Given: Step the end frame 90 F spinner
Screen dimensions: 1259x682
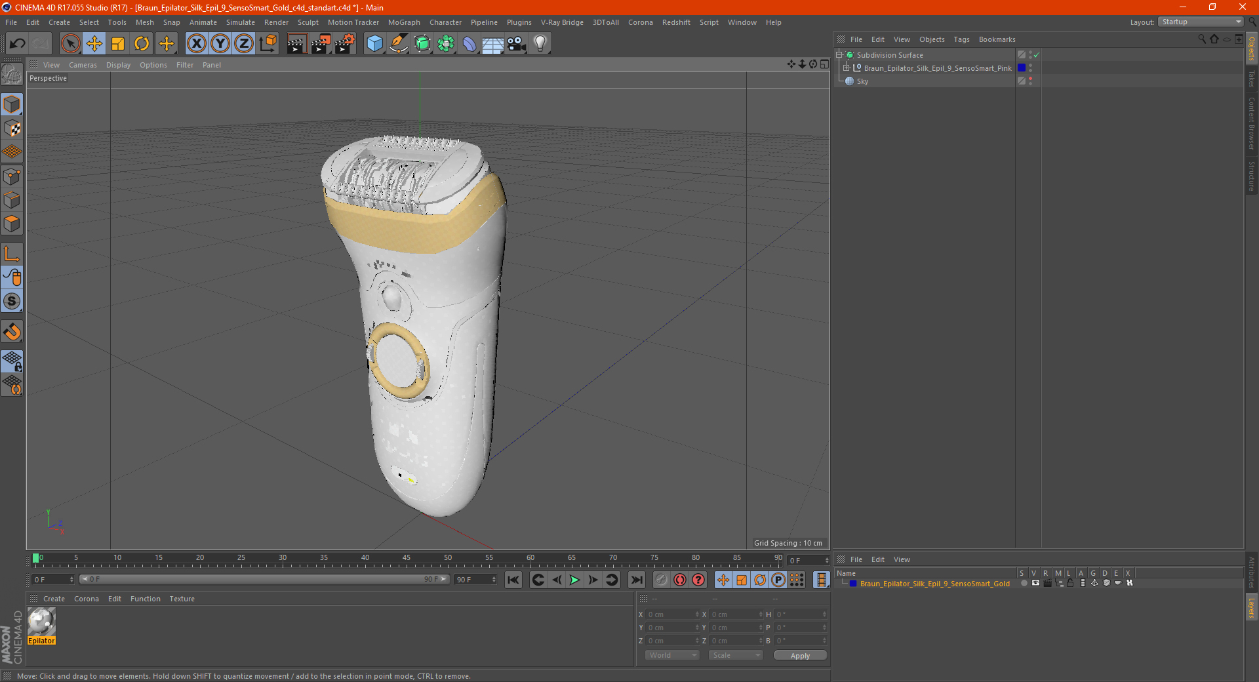Looking at the screenshot, I should (494, 580).
